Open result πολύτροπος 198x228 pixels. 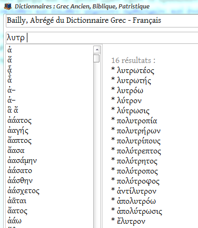click(x=137, y=171)
